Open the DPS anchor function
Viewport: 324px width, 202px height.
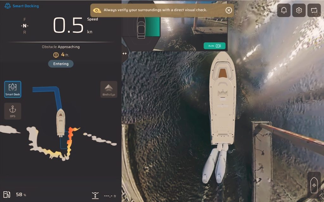tap(13, 111)
